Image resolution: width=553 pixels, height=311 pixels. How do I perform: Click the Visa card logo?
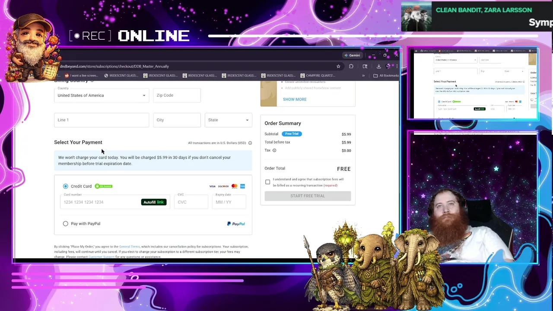tap(212, 186)
